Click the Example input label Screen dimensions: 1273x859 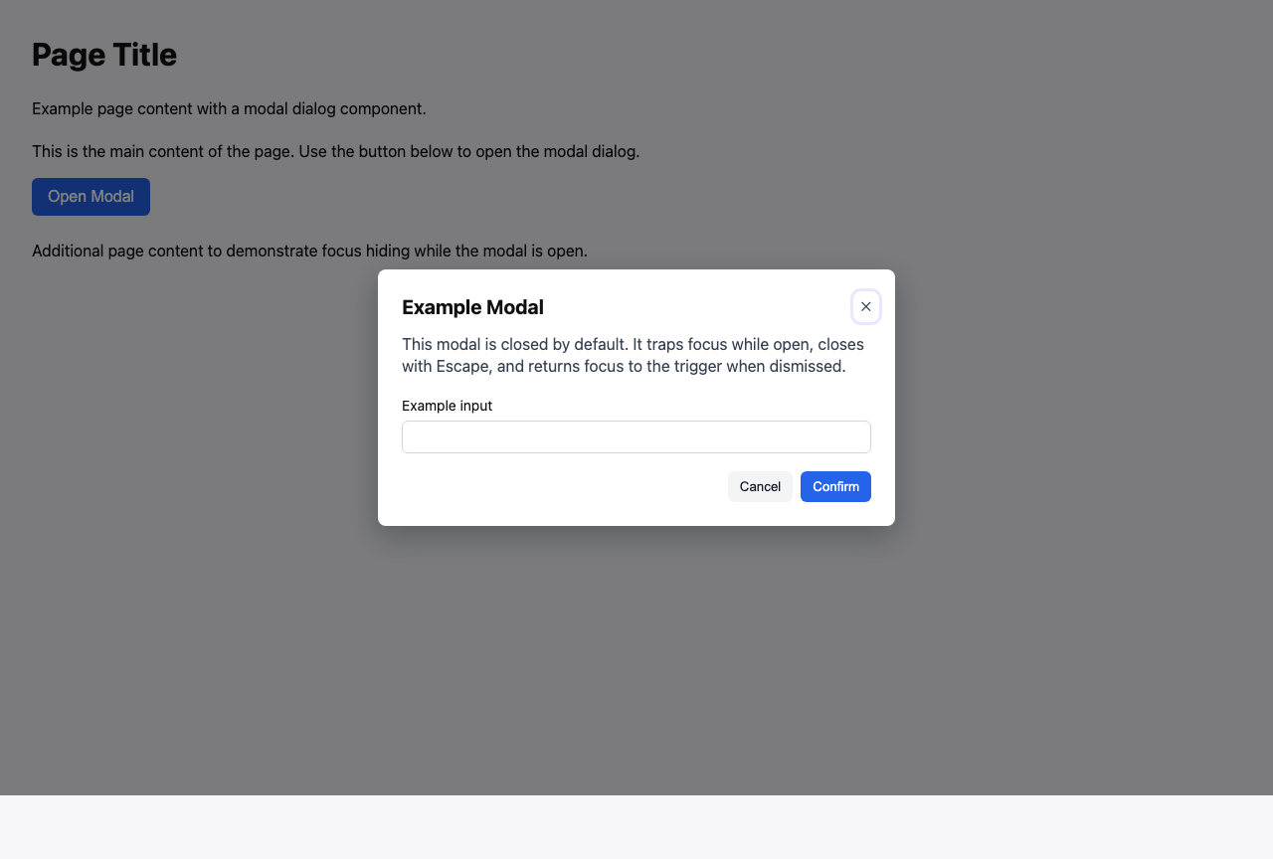(x=447, y=406)
